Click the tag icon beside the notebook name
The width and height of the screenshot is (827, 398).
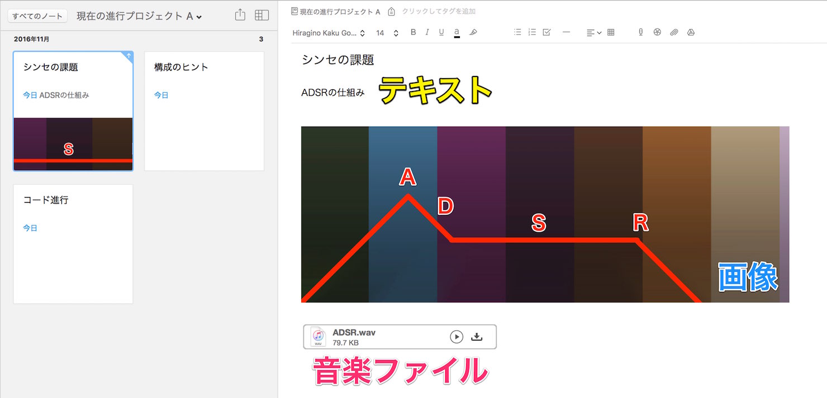(391, 11)
